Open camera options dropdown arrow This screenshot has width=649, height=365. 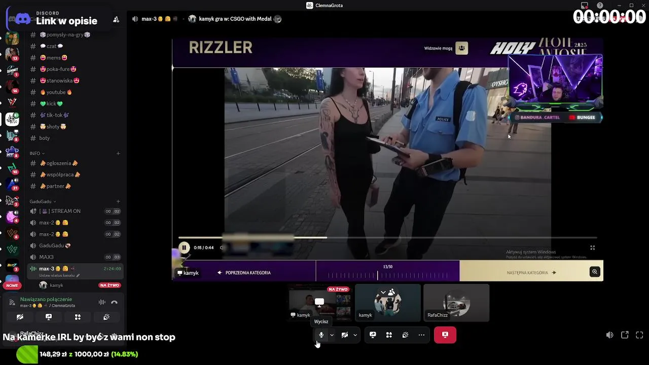pyautogui.click(x=355, y=335)
